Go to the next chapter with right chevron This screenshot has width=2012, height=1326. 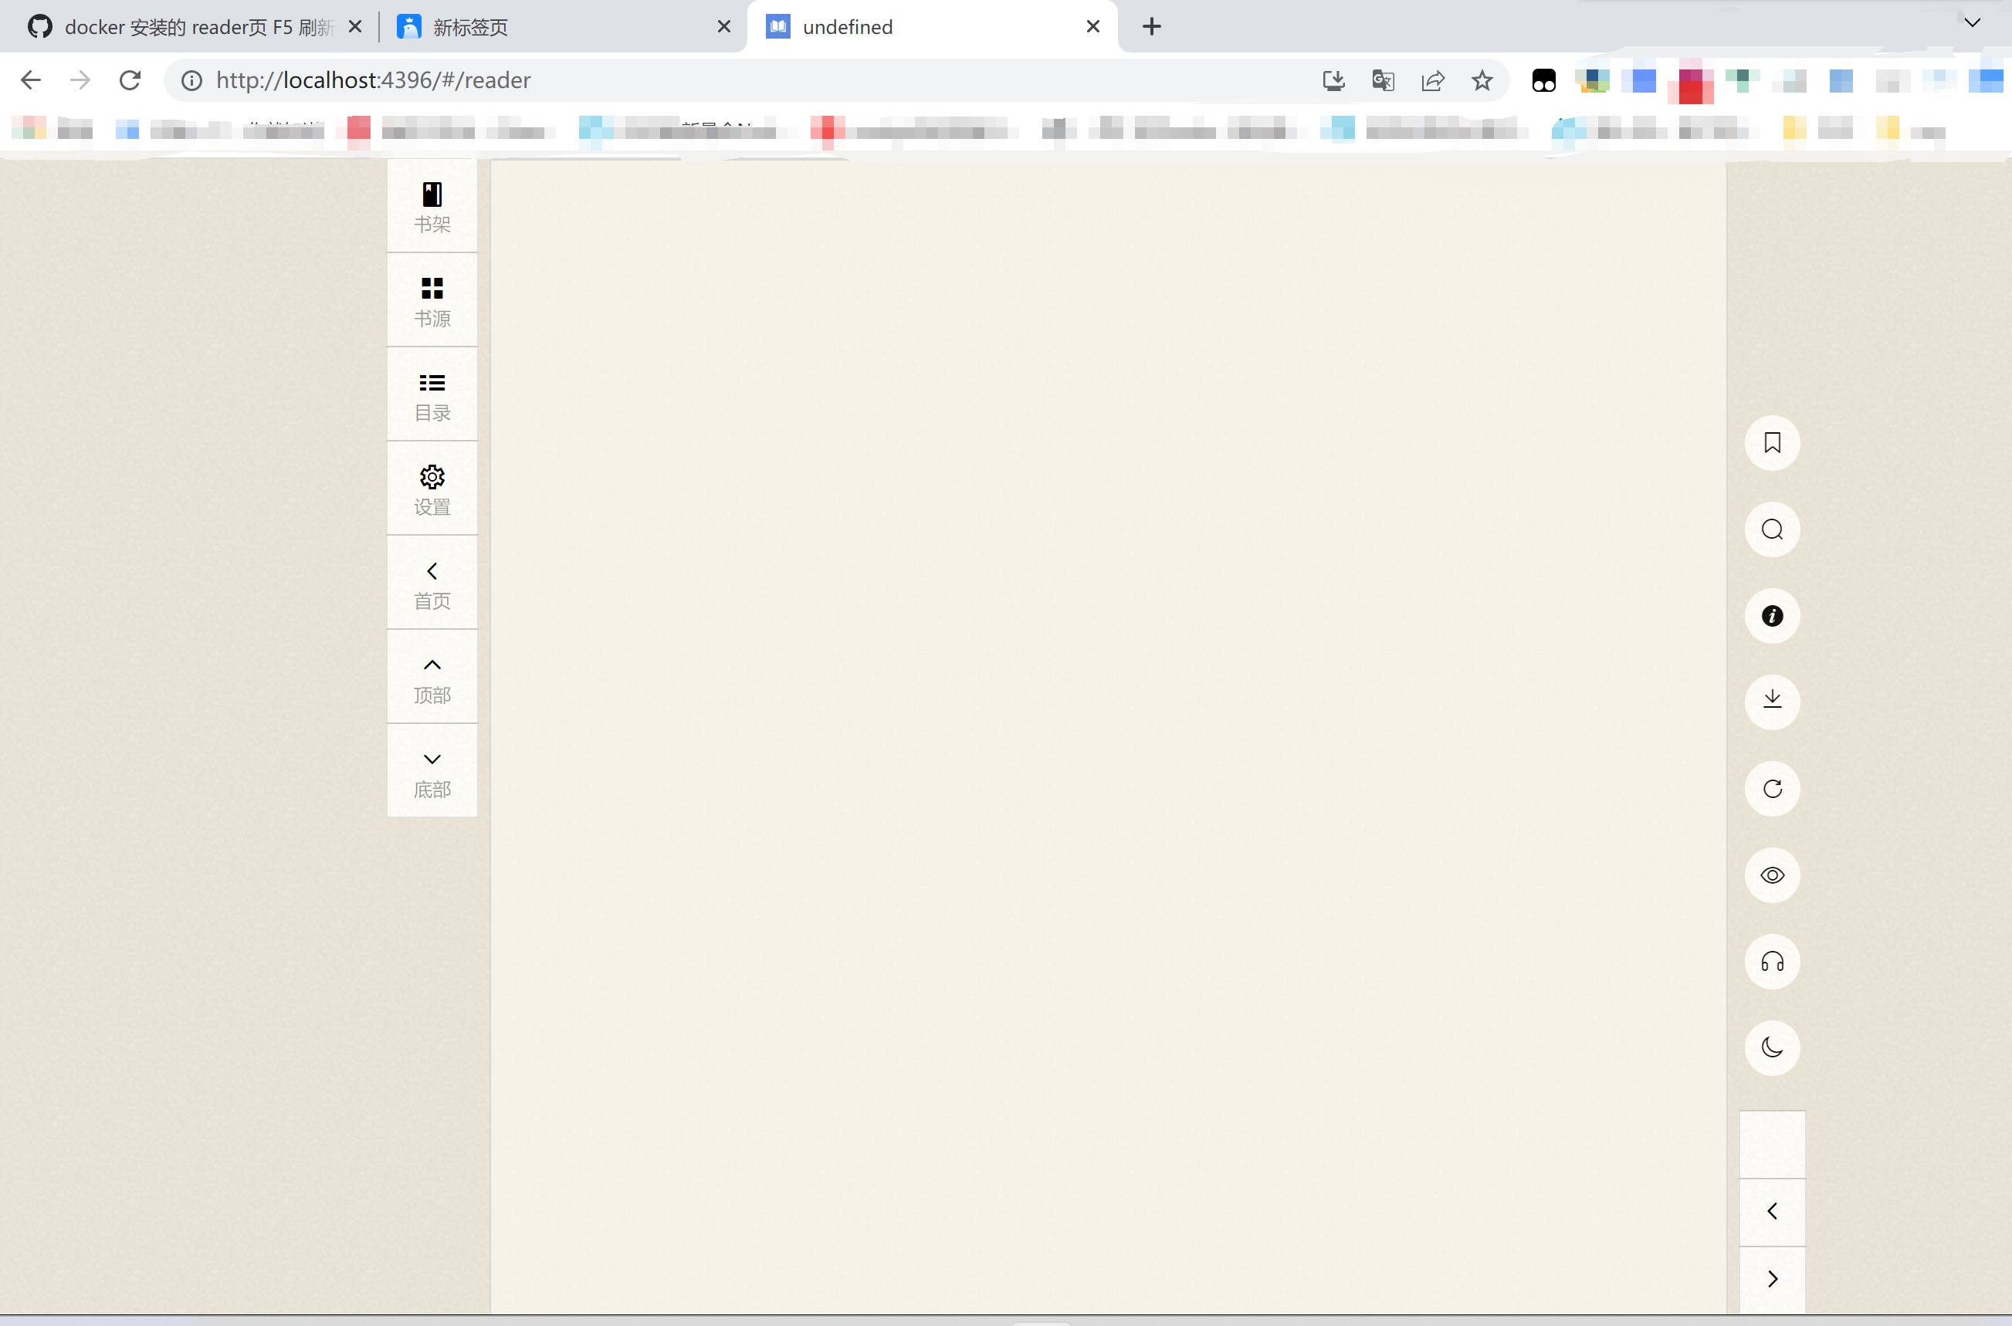point(1772,1279)
